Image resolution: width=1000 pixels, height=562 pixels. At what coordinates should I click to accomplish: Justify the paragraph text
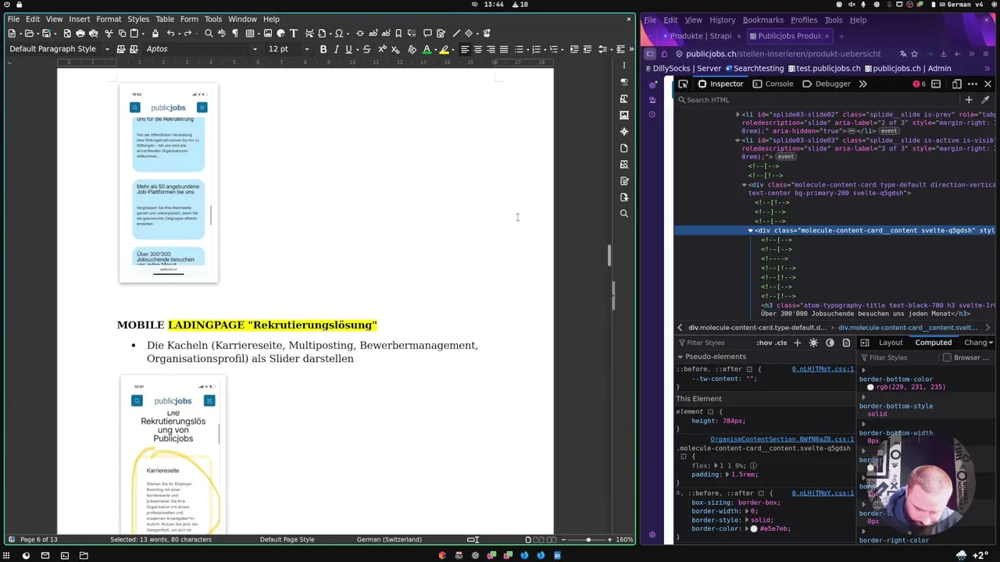point(504,49)
